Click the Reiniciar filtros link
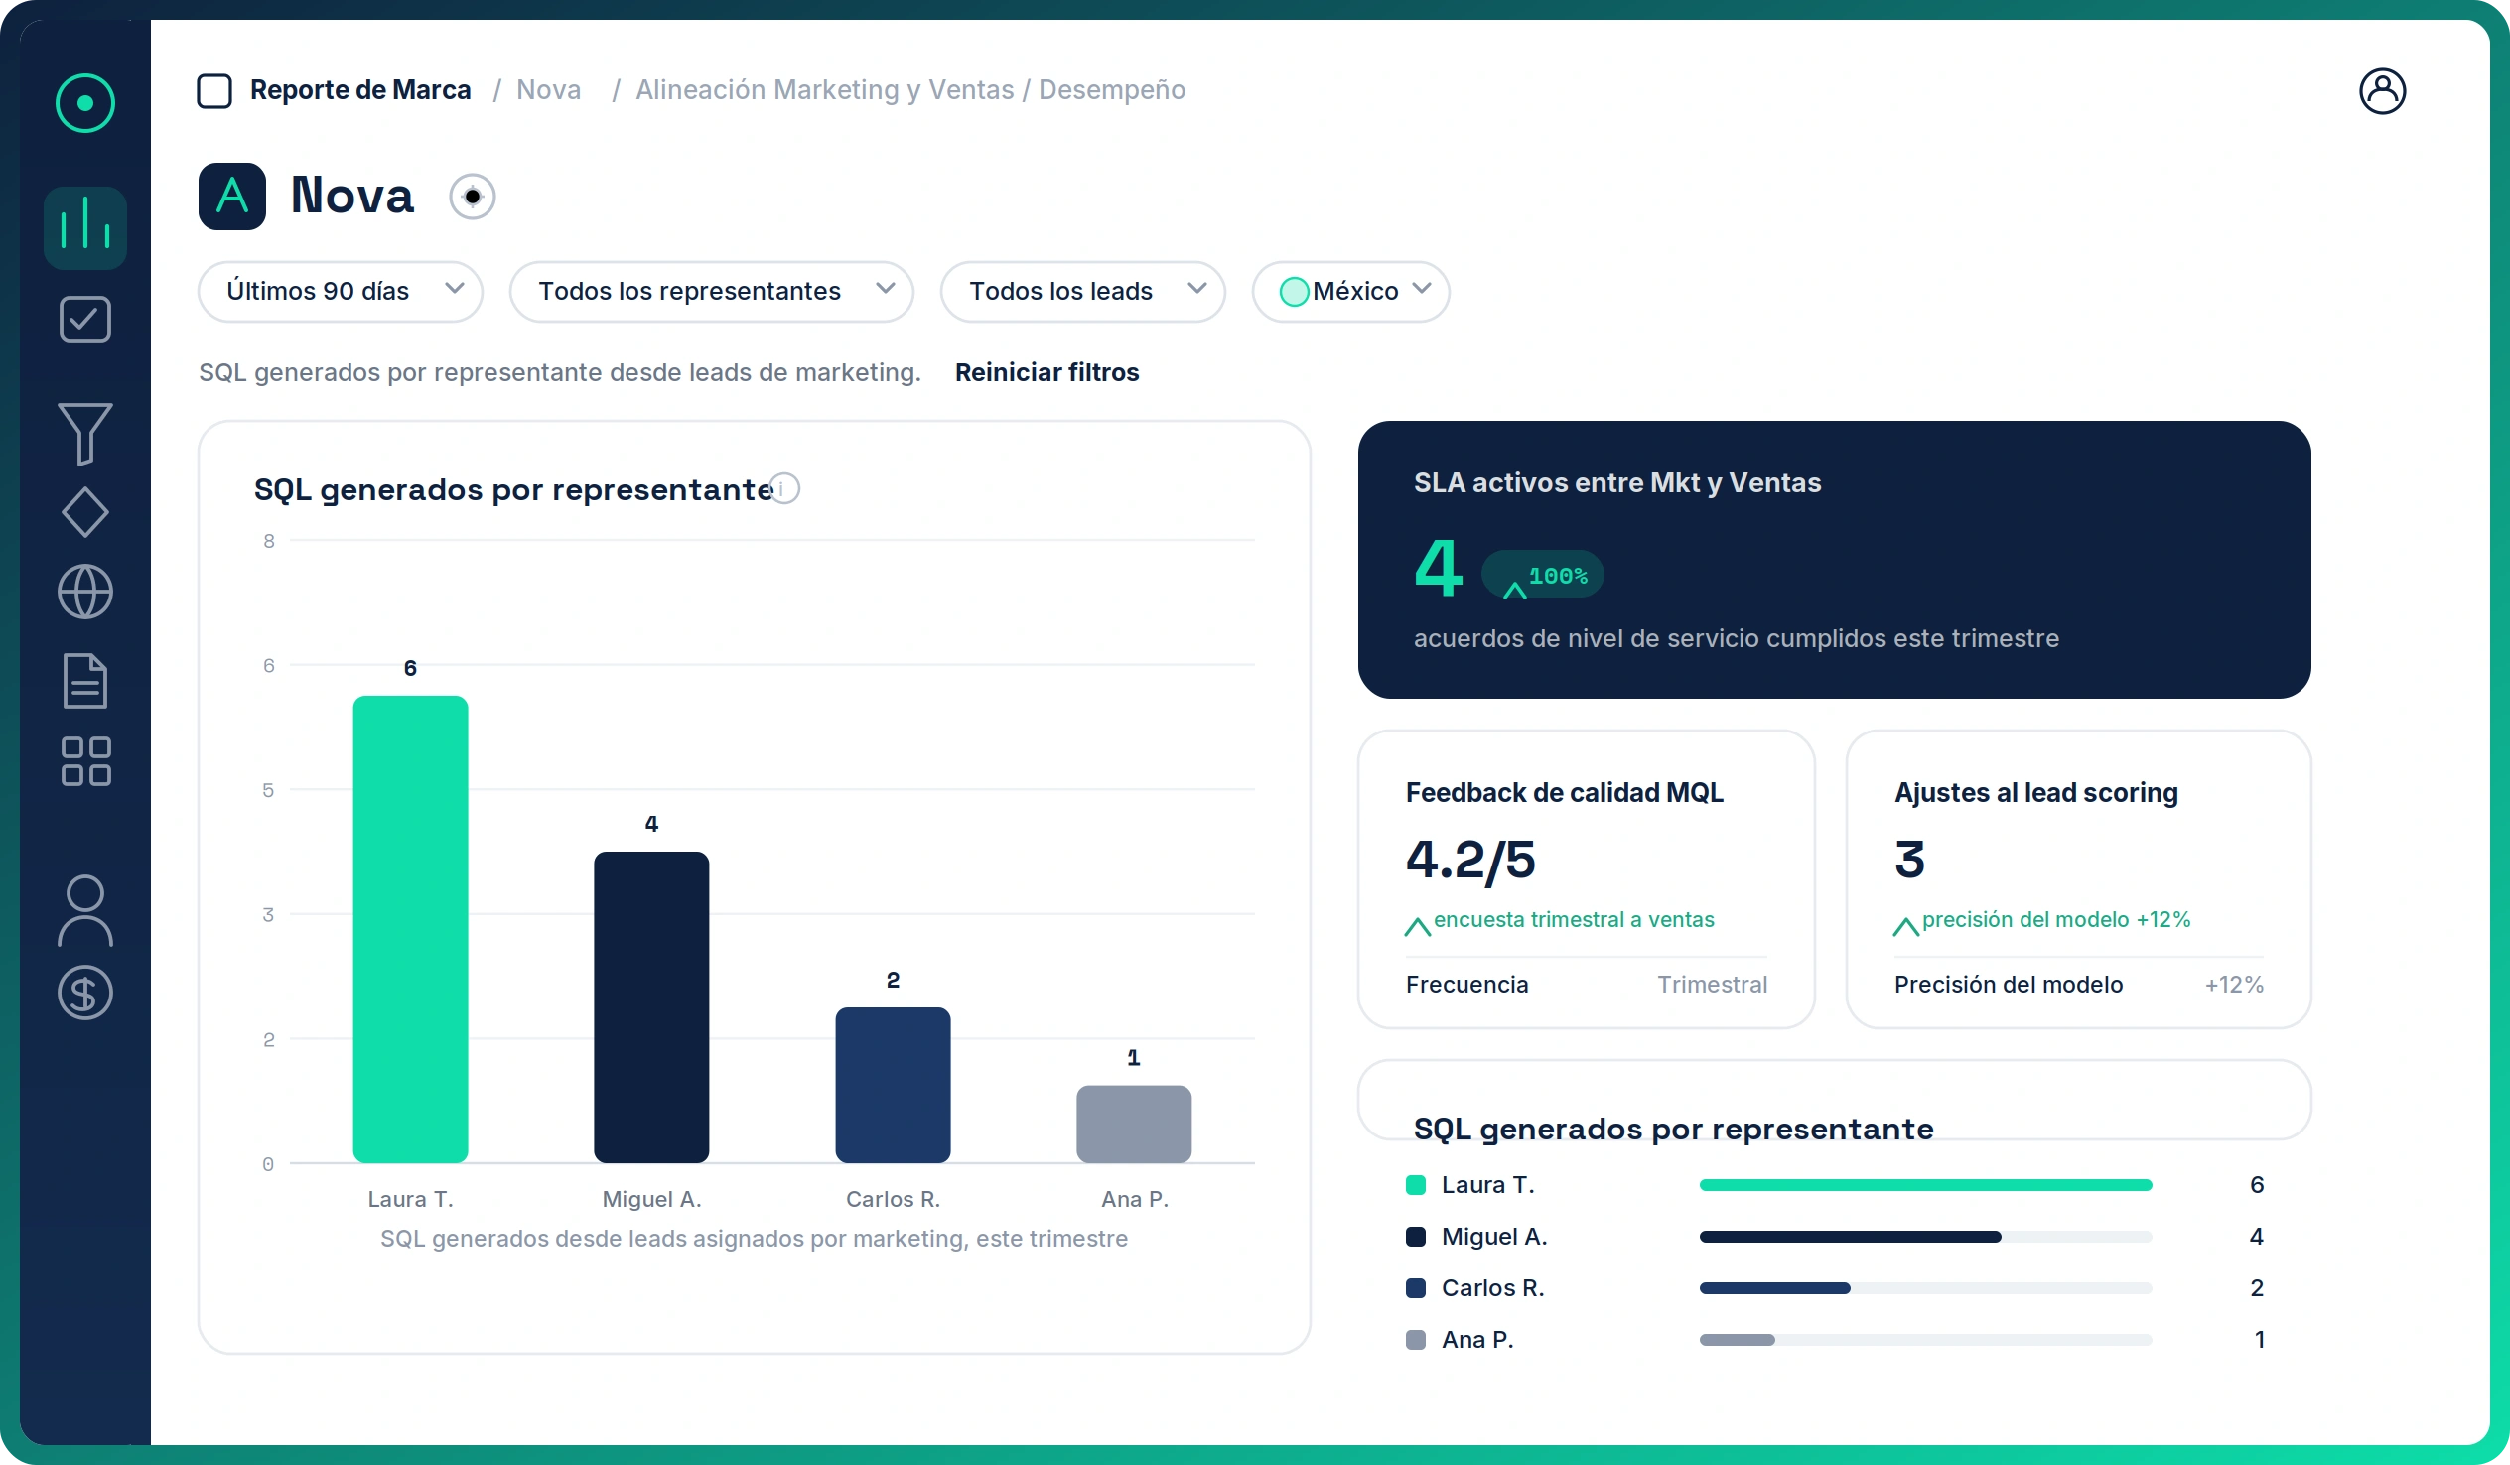Screen dimensions: 2510x1465 tap(1046, 372)
